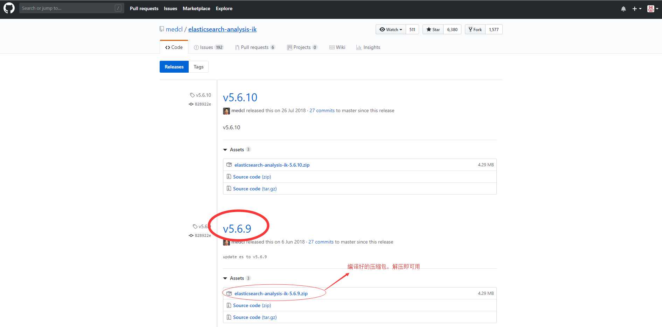
Task: Open Issues in top navigation
Action: click(x=170, y=8)
